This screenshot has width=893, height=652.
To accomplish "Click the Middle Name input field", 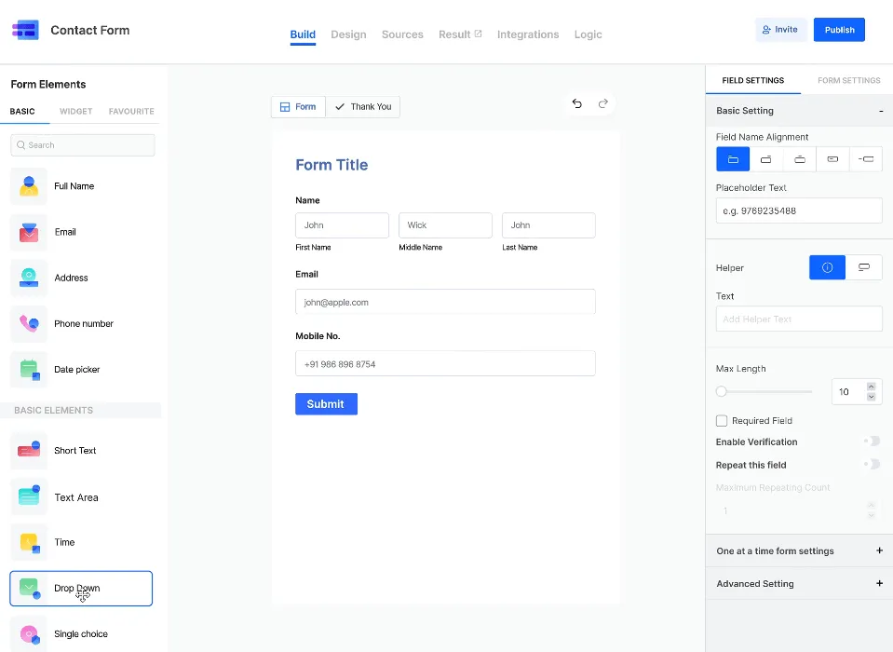I will click(445, 225).
